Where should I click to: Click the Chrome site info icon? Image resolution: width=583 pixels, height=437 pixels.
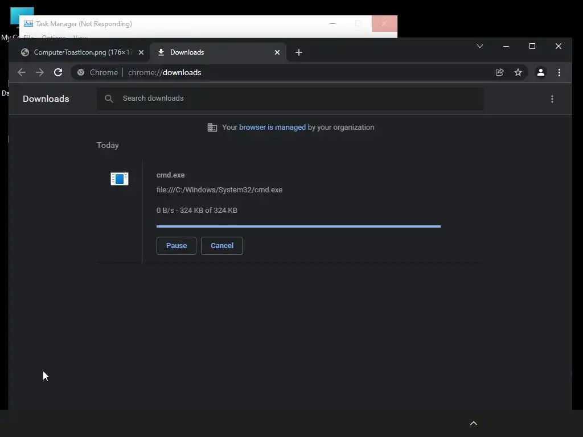tap(81, 72)
